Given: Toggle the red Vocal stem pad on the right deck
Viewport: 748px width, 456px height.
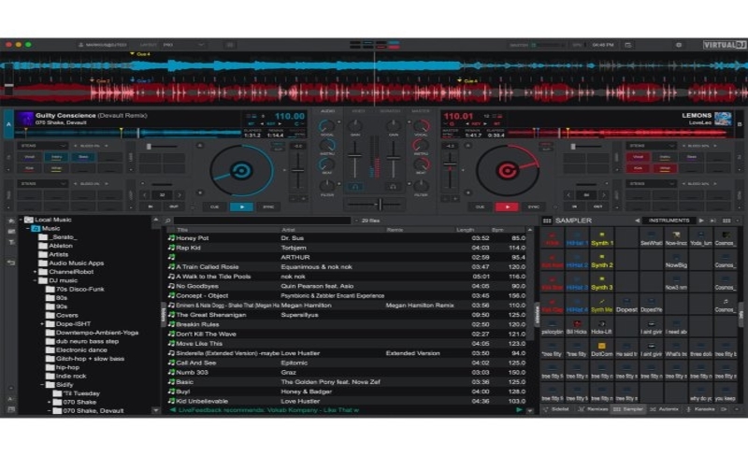Looking at the screenshot, I should coord(638,157).
